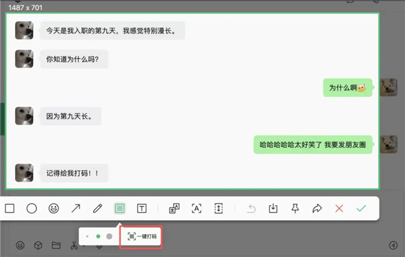This screenshot has width=405, height=257.
Task: Cancel the screenshot with red X
Action: point(339,208)
